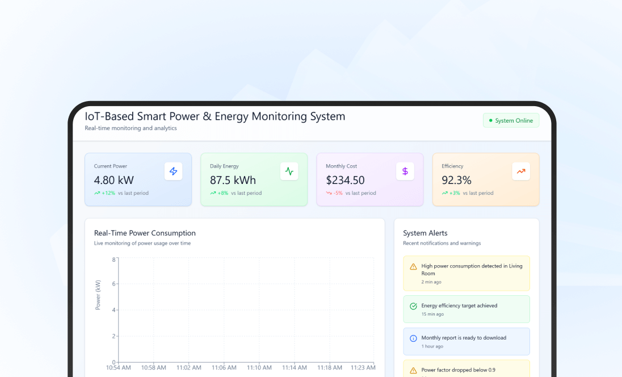
Task: Click the lightning bolt icon on Current Power card
Action: click(x=173, y=171)
